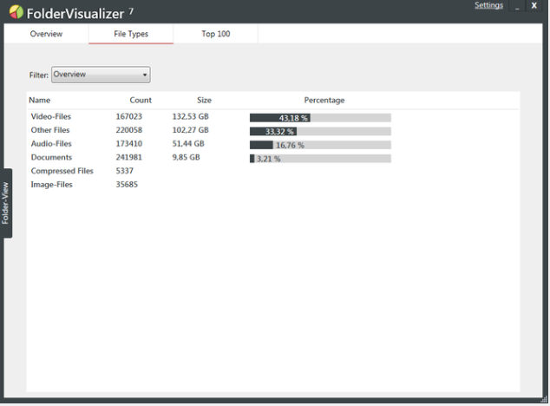550x406 pixels.
Task: Select the Compressed Files row
Action: point(62,171)
